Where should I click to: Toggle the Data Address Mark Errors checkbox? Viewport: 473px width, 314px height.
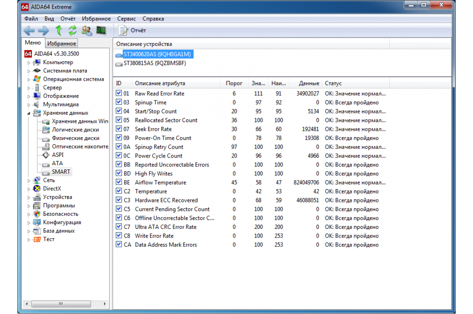click(x=119, y=245)
